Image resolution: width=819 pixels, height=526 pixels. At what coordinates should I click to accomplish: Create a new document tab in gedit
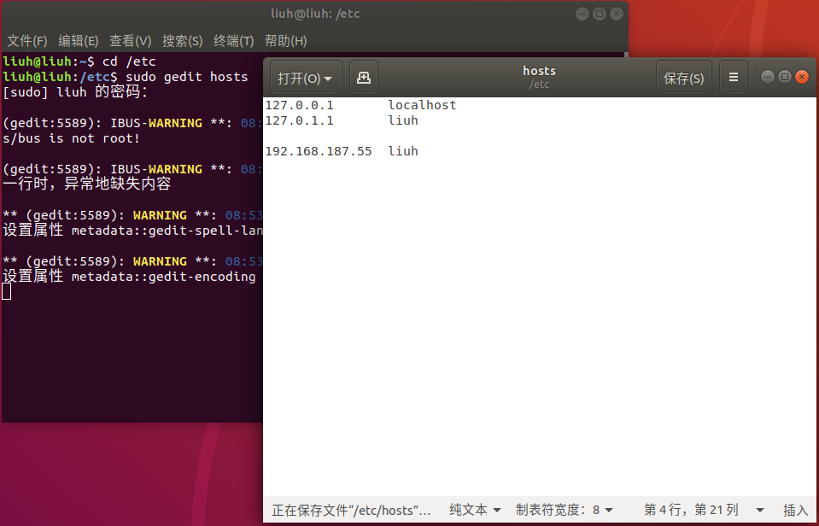(364, 77)
